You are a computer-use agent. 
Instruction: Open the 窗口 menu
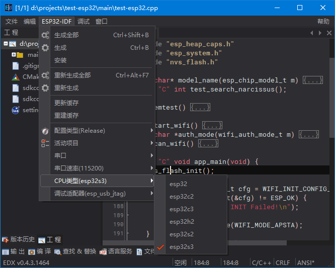pos(102,21)
